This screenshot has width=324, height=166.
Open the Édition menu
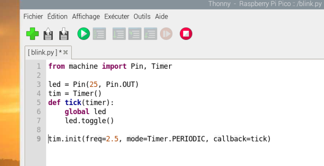tap(58, 16)
